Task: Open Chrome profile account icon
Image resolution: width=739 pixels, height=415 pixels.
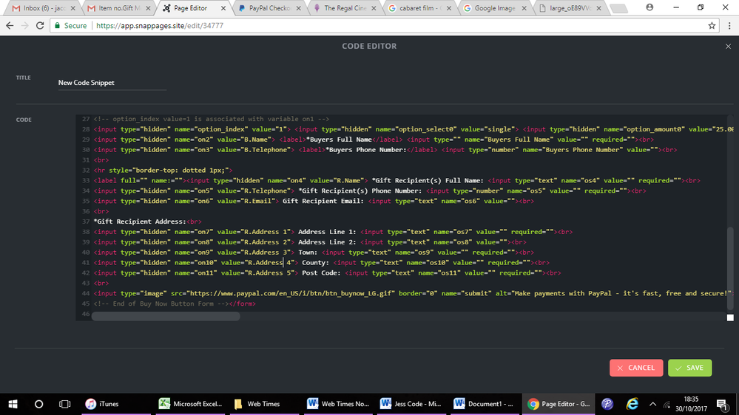Action: point(649,7)
